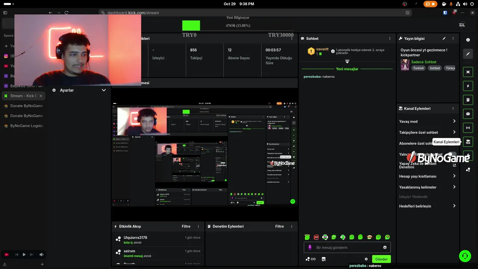The width and height of the screenshot is (478, 269).
Task: Open chat settings gear icon
Action: 366,259
